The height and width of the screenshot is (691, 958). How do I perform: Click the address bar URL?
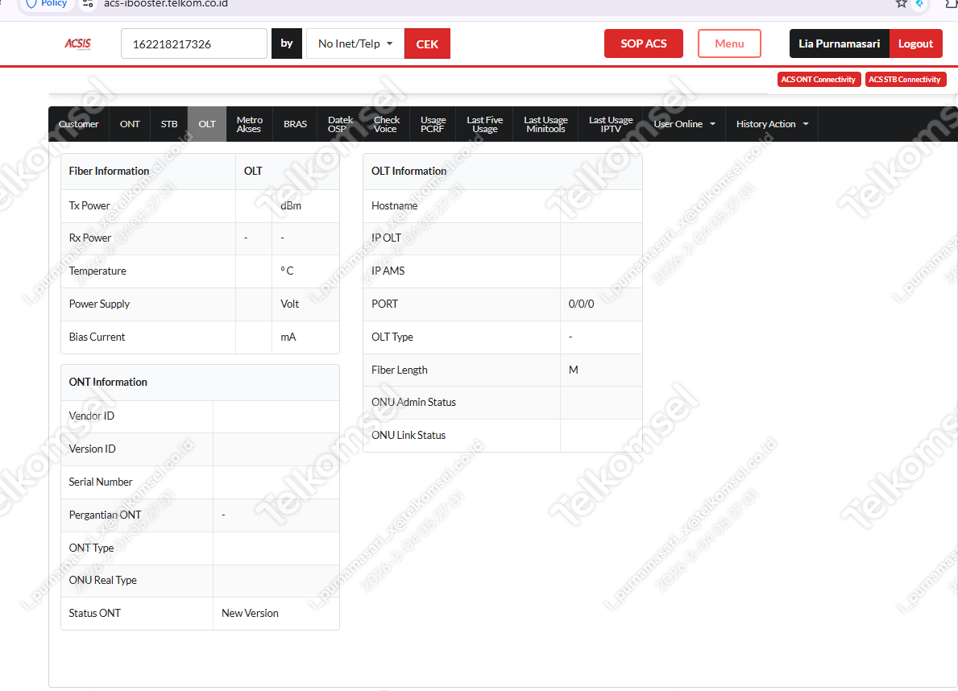165,4
